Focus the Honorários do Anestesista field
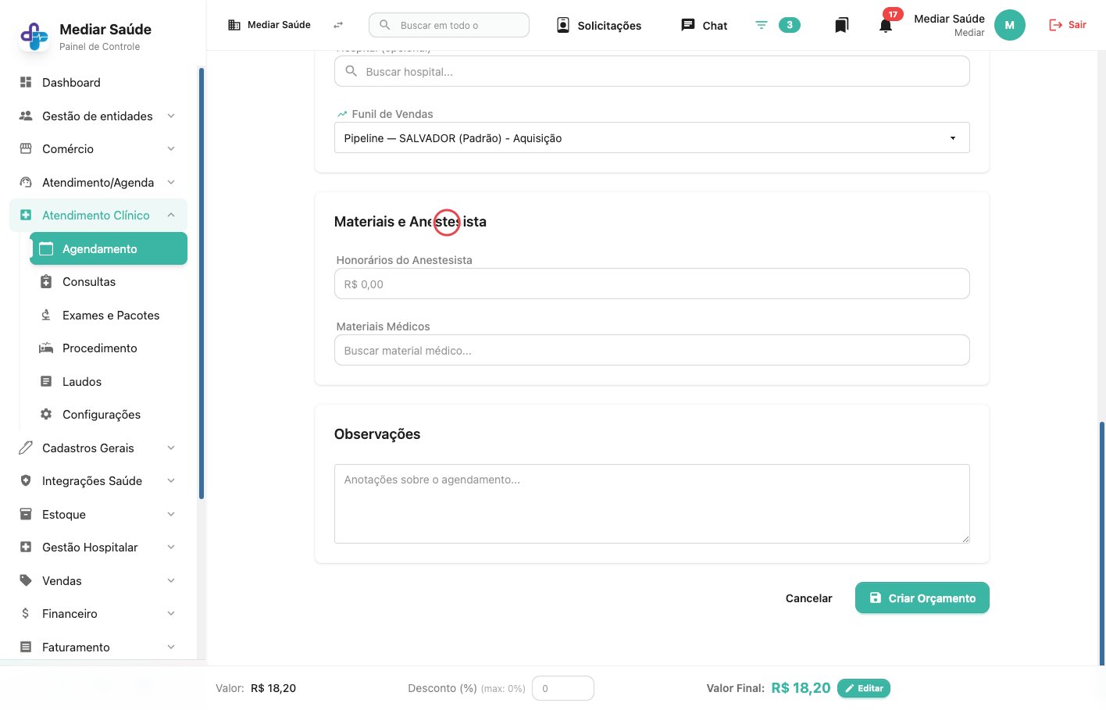The image size is (1106, 710). pos(651,284)
